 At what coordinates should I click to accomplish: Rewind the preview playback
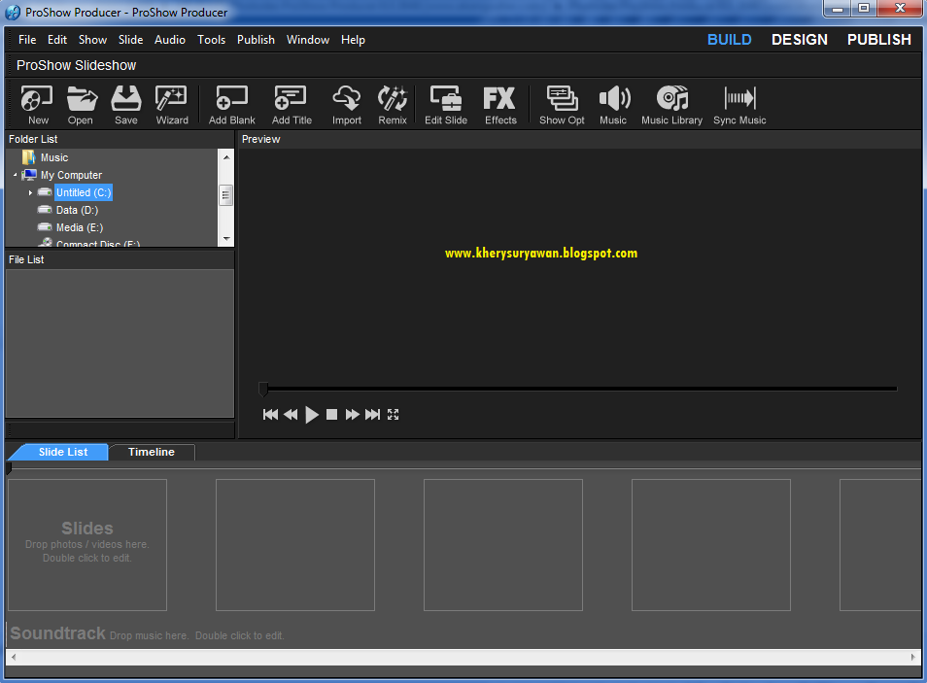[x=291, y=415]
